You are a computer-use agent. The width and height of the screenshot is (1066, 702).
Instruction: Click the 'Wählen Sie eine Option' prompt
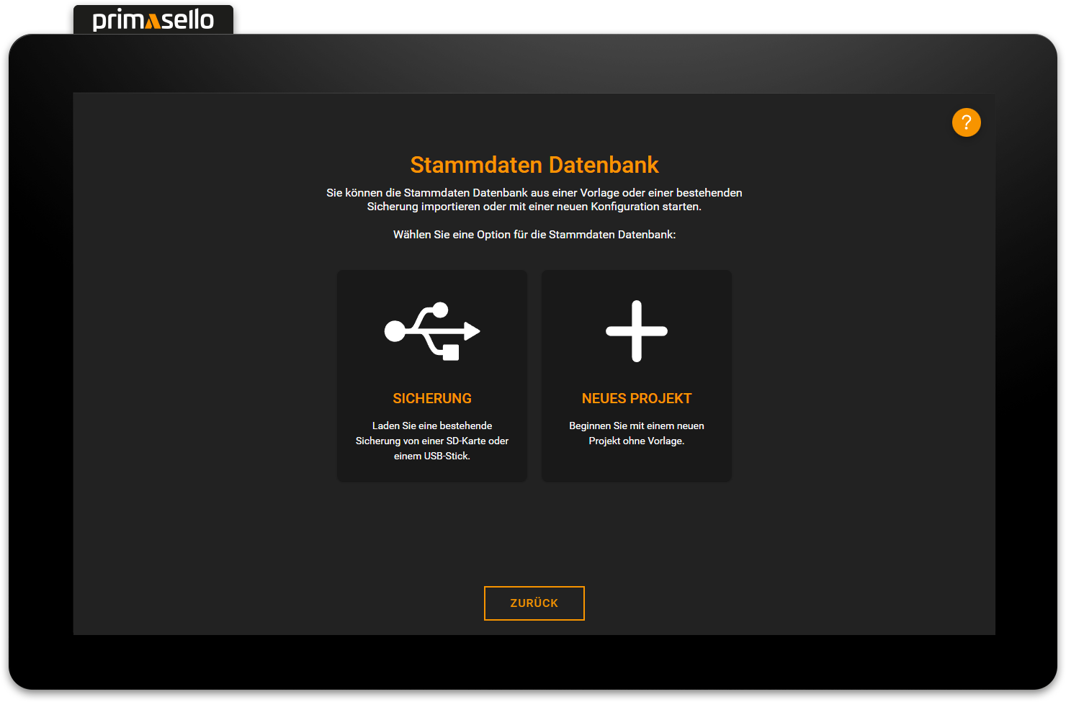[534, 235]
